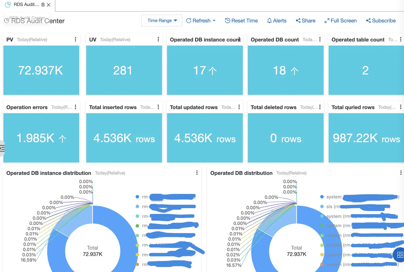Subscribe to the dashboard
The image size is (404, 272).
381,20
